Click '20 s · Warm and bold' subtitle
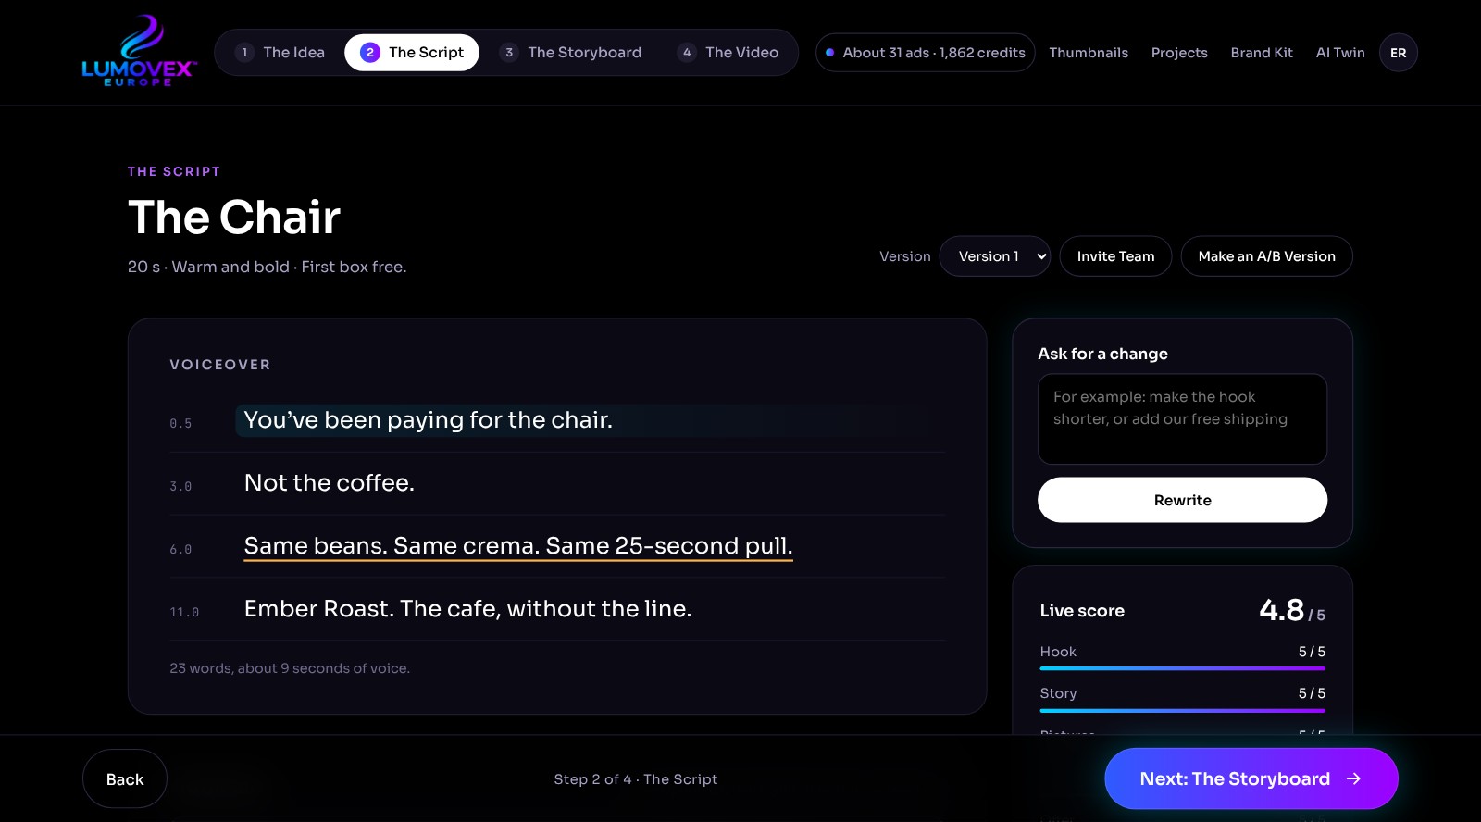1481x822 pixels. [x=267, y=267]
